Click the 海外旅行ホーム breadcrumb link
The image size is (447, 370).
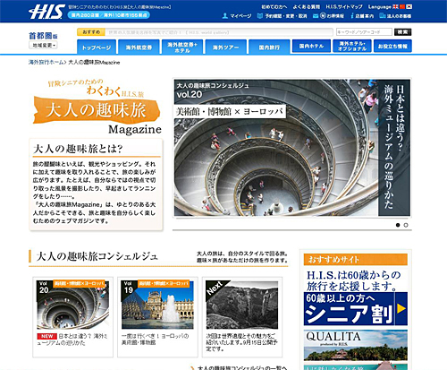[x=46, y=62]
